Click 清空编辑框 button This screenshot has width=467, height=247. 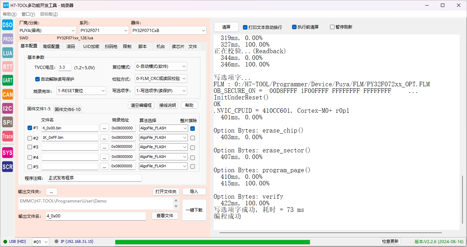(141, 105)
